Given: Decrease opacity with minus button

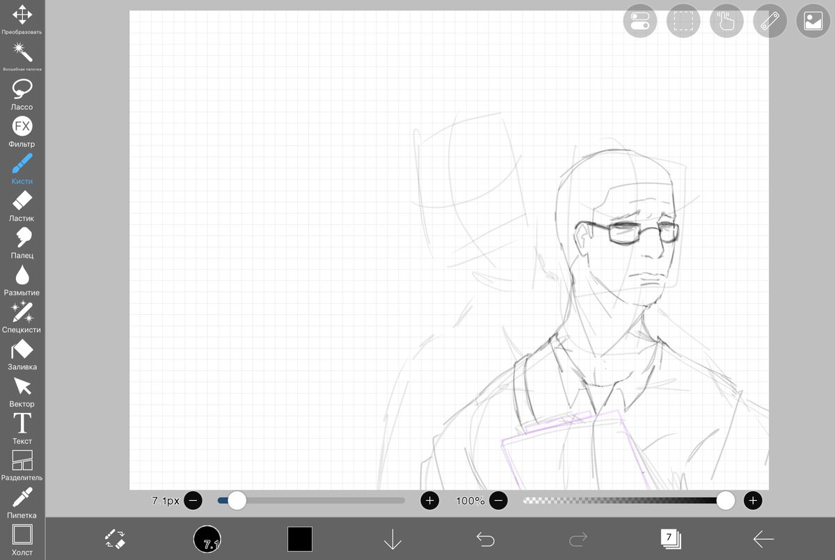Looking at the screenshot, I should [498, 500].
